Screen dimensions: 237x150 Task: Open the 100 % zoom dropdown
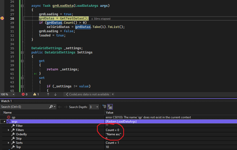[14, 94]
